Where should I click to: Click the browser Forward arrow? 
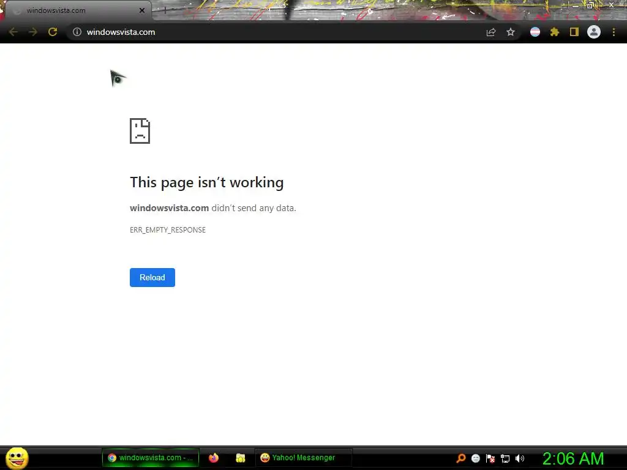(x=33, y=32)
